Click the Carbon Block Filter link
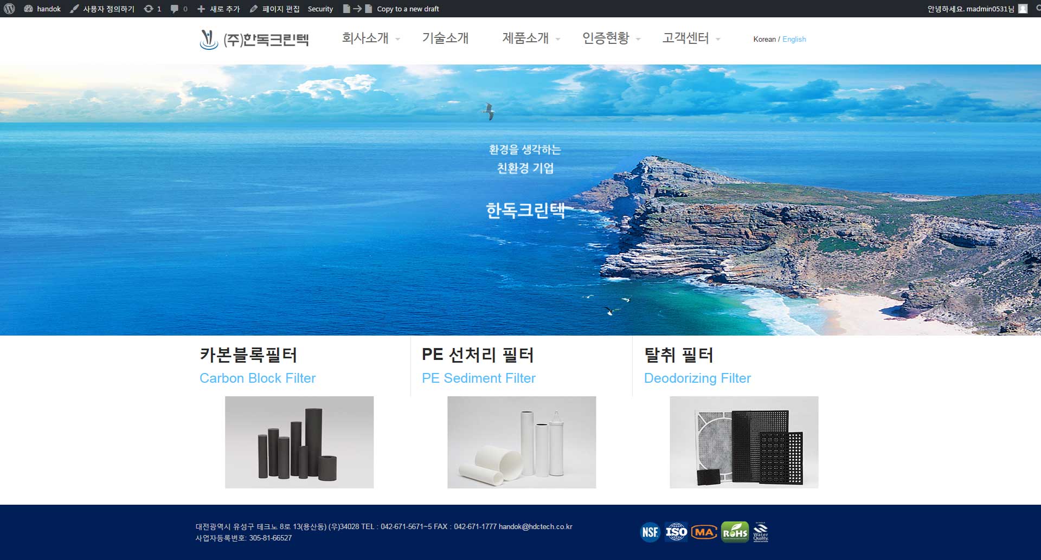Screen dimensions: 1041x560 pos(258,378)
